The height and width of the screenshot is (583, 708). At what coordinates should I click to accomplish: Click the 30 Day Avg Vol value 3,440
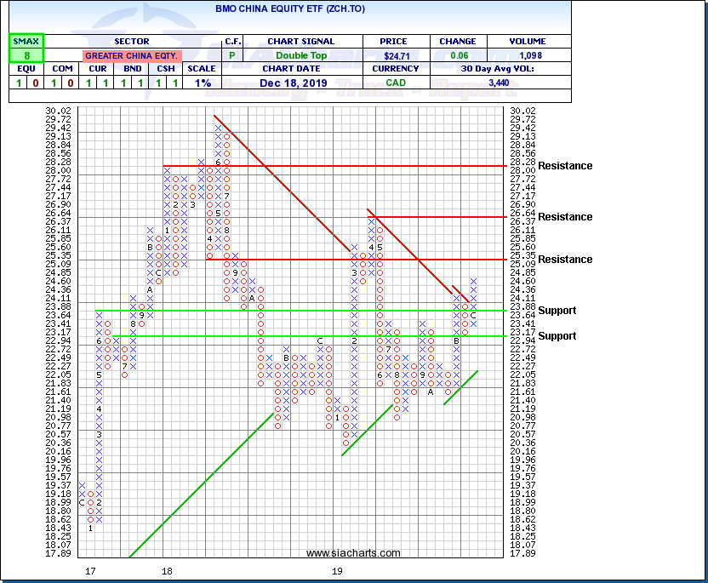500,83
